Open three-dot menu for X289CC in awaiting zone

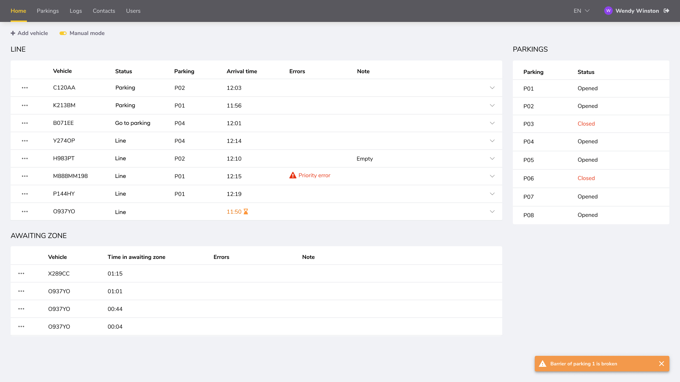21,273
